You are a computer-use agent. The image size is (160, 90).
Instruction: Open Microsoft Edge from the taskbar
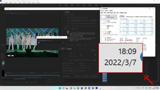click(78, 88)
